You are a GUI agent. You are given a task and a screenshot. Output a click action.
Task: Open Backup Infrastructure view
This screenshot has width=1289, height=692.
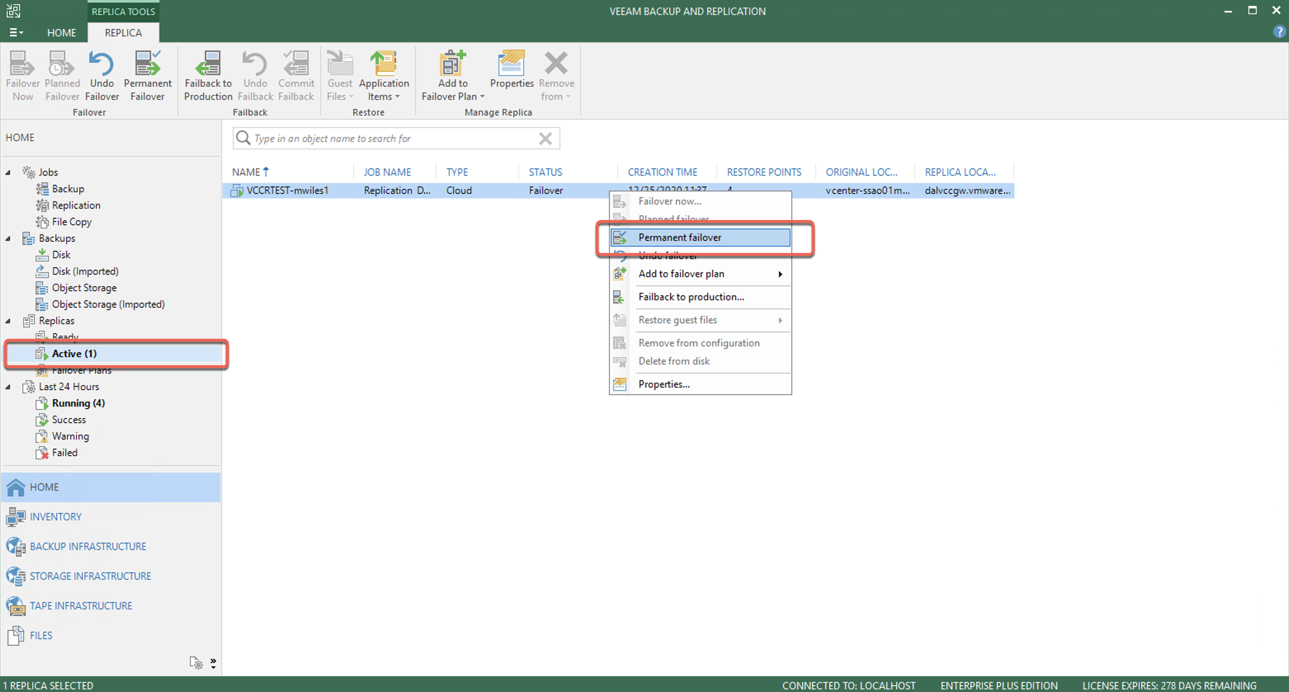point(87,546)
